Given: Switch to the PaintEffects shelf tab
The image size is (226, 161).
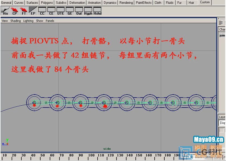Looking at the screenshot, I should (x=144, y=3).
